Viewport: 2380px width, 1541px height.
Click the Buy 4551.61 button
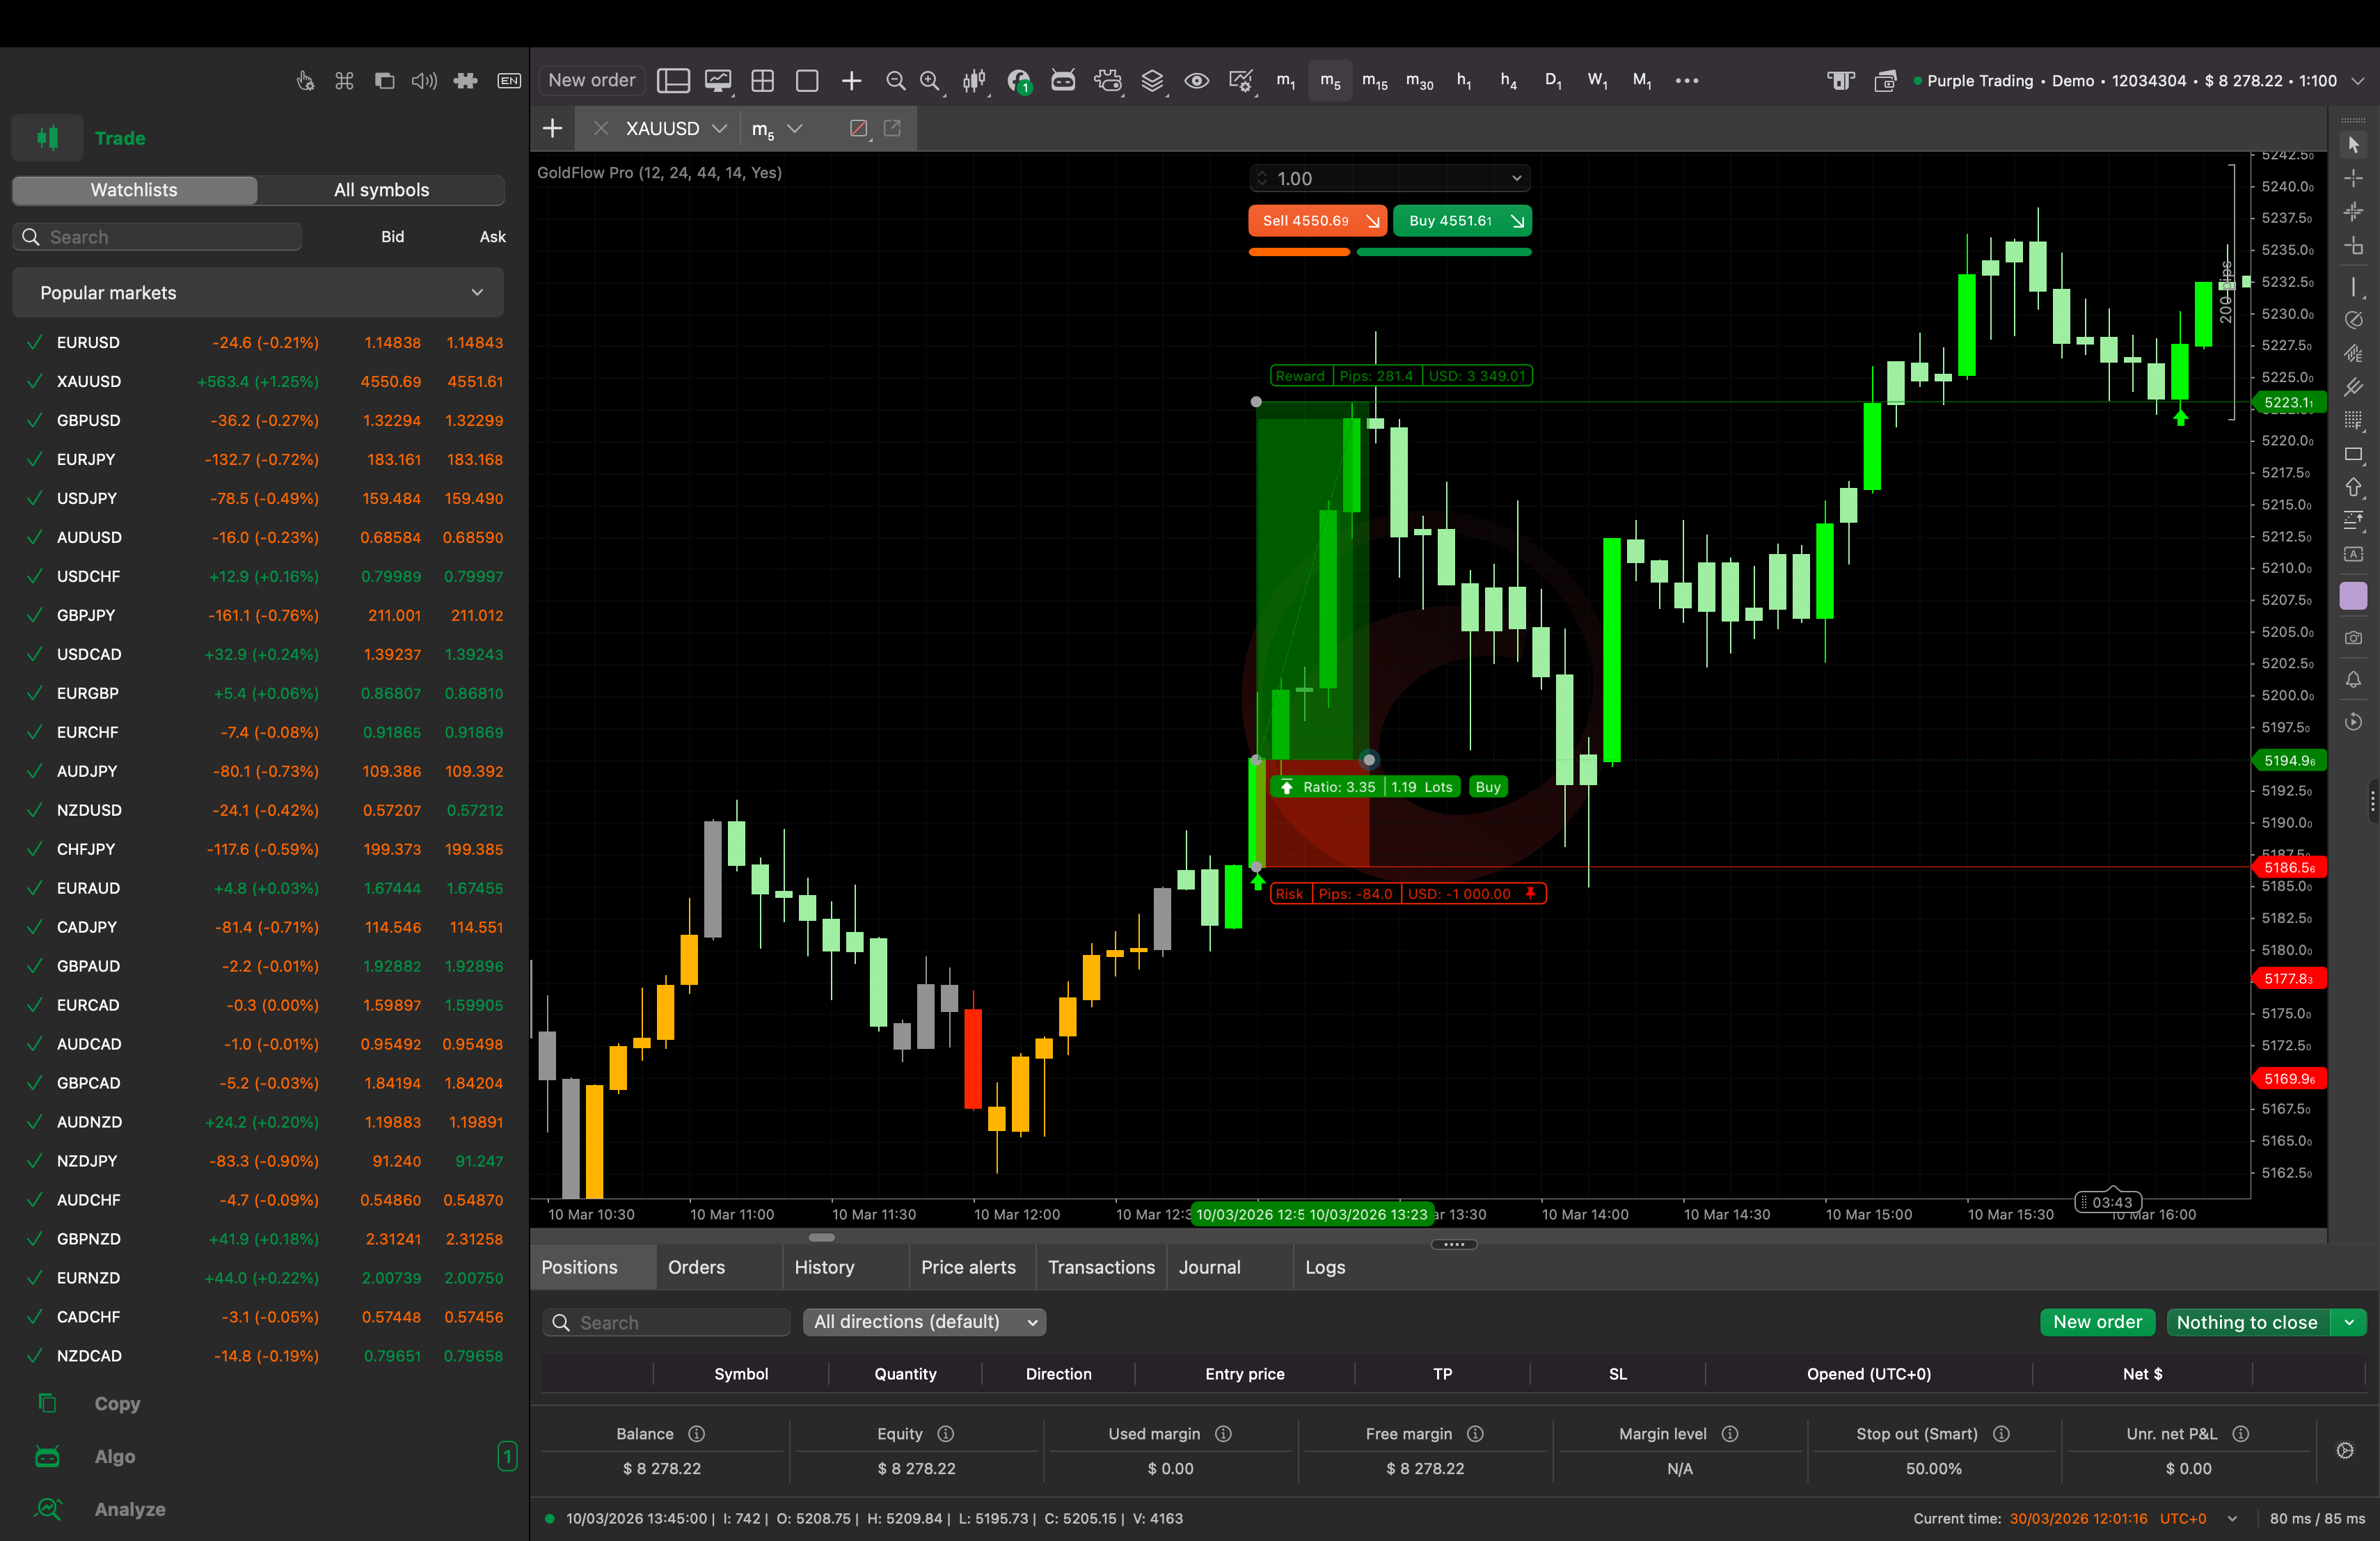(x=1462, y=221)
